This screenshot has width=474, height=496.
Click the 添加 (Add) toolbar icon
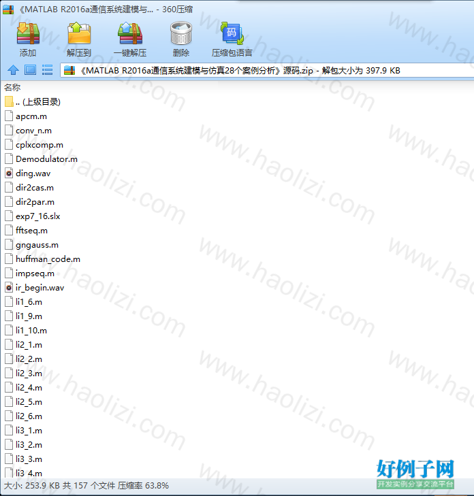point(28,33)
